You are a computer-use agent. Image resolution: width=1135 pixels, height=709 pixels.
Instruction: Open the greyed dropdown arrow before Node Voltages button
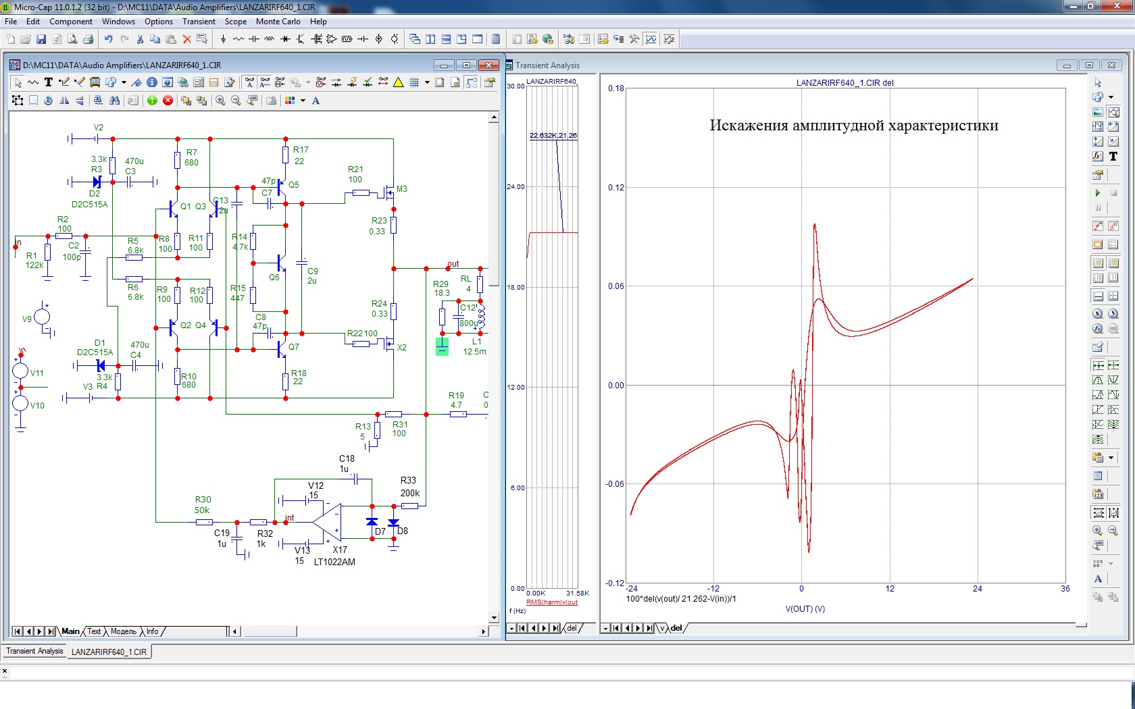(308, 82)
